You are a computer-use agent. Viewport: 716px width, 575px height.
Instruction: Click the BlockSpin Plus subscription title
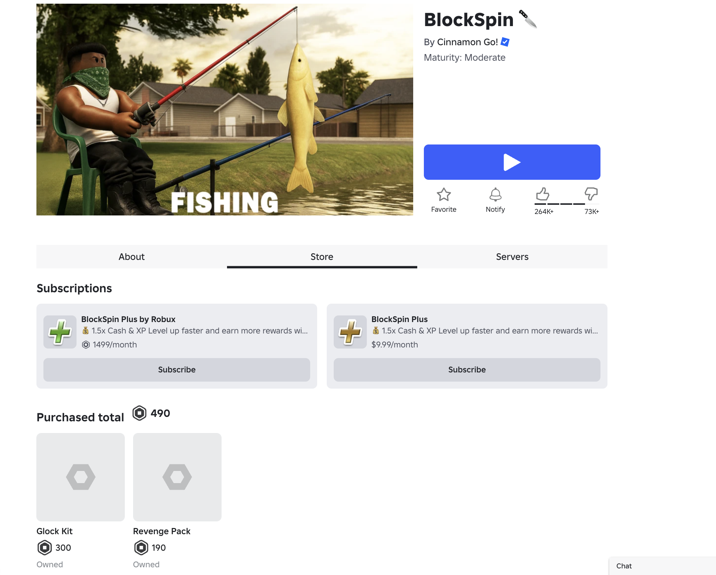coord(399,319)
